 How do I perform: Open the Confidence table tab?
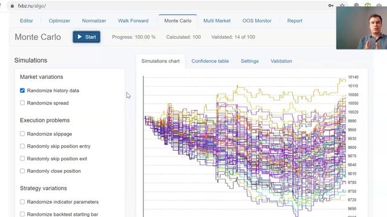210,61
